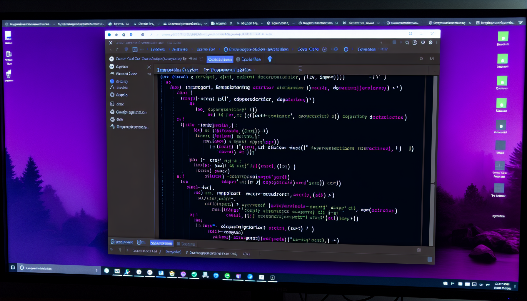Image resolution: width=527 pixels, height=301 pixels.
Task: Select the blue ring radio button in the toolbar
Action: point(226,49)
